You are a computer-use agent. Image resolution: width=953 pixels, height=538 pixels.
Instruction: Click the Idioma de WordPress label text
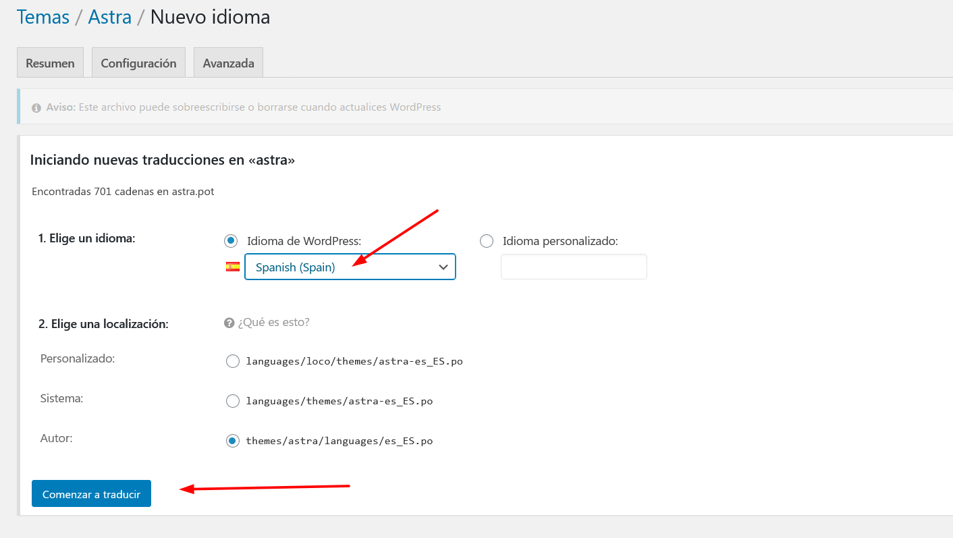[304, 241]
